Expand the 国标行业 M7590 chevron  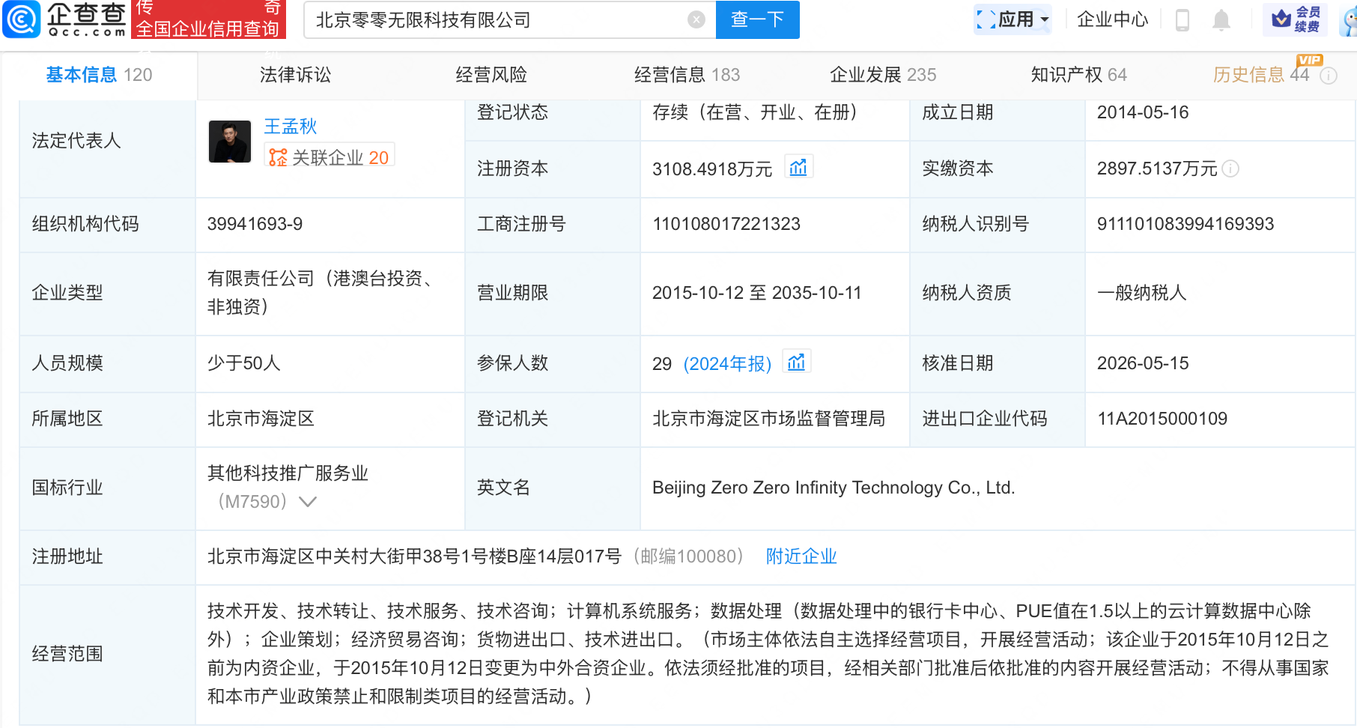coord(308,502)
